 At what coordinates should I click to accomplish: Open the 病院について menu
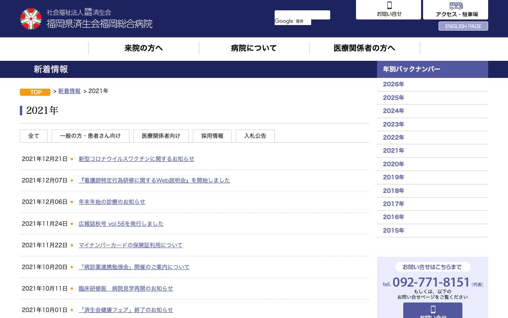[254, 48]
